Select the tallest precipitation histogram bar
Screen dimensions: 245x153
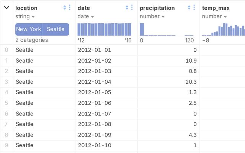[x=142, y=29]
